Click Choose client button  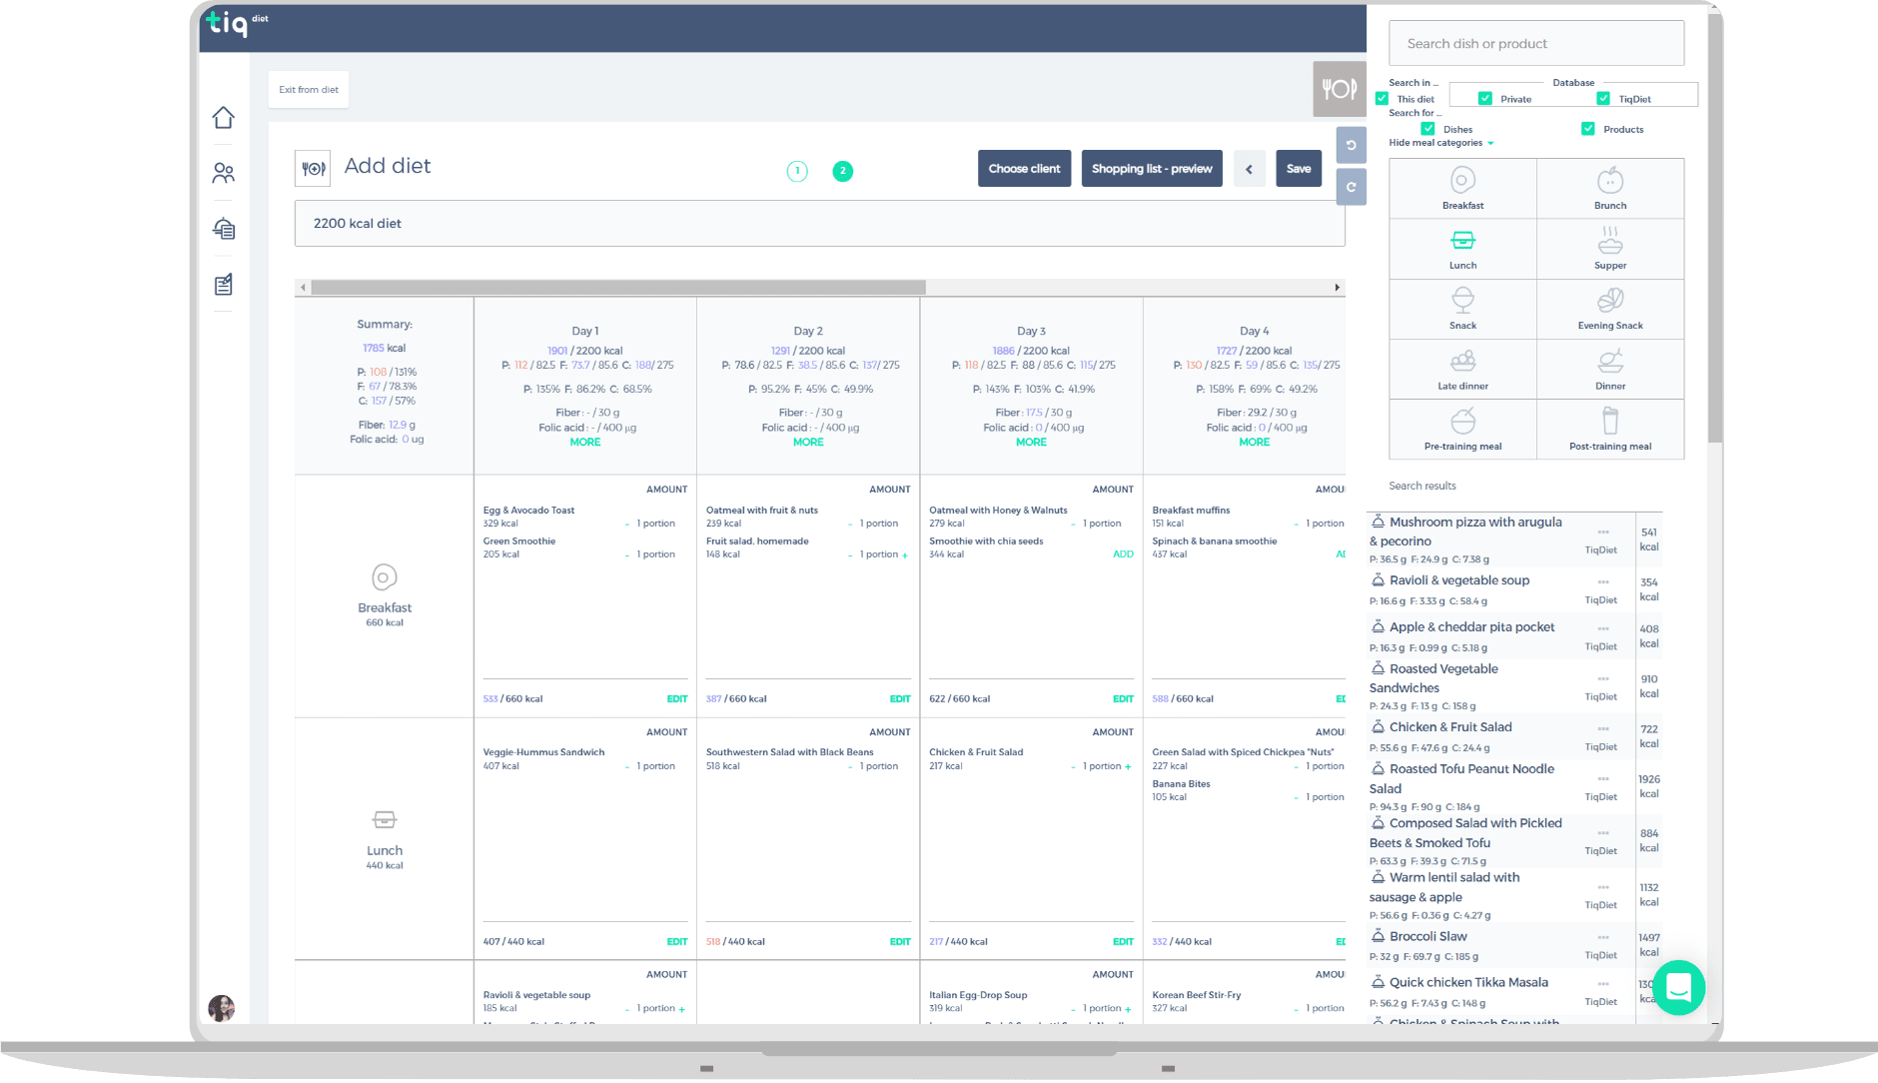[1024, 169]
